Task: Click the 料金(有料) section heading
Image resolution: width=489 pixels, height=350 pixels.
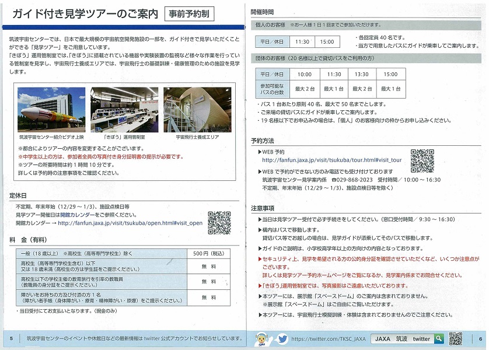Action: (28, 240)
